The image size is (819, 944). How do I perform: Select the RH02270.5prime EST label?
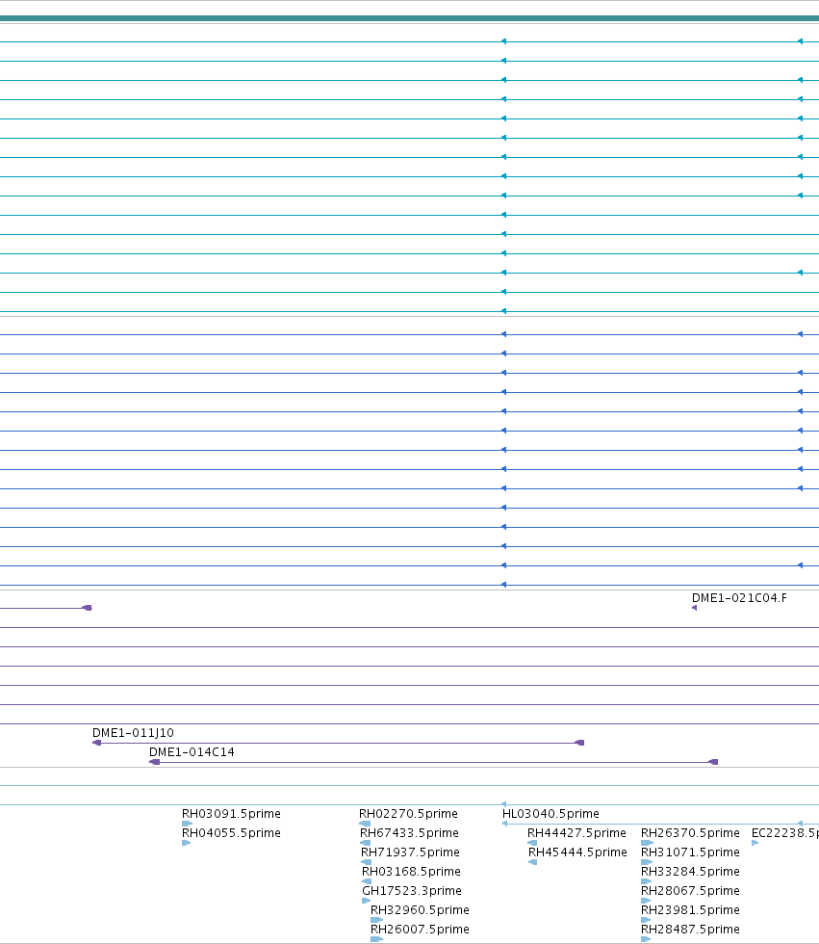tap(408, 814)
